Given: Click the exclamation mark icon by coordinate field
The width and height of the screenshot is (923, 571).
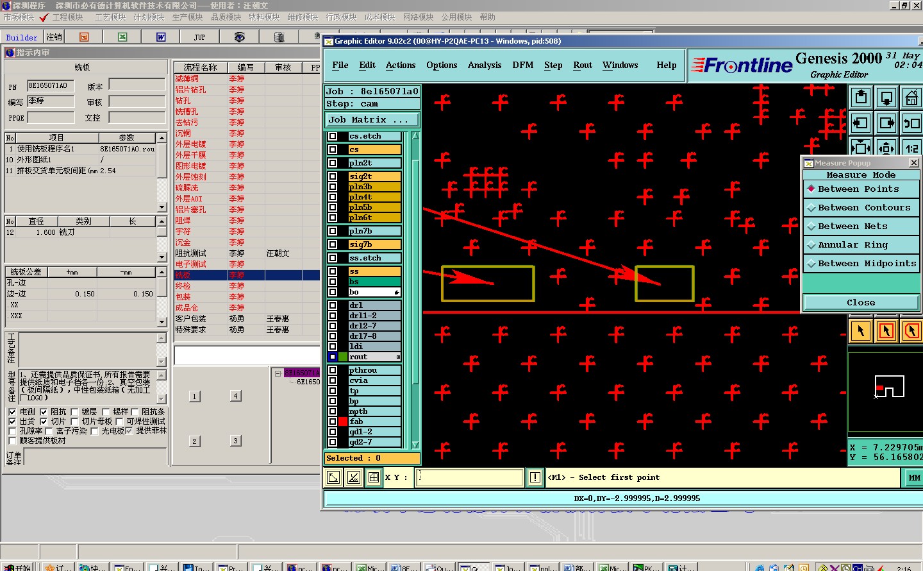Looking at the screenshot, I should click(535, 477).
